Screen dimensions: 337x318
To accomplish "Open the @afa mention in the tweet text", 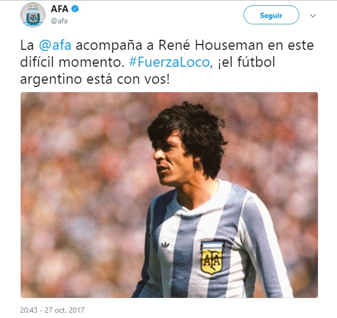I will (x=55, y=45).
